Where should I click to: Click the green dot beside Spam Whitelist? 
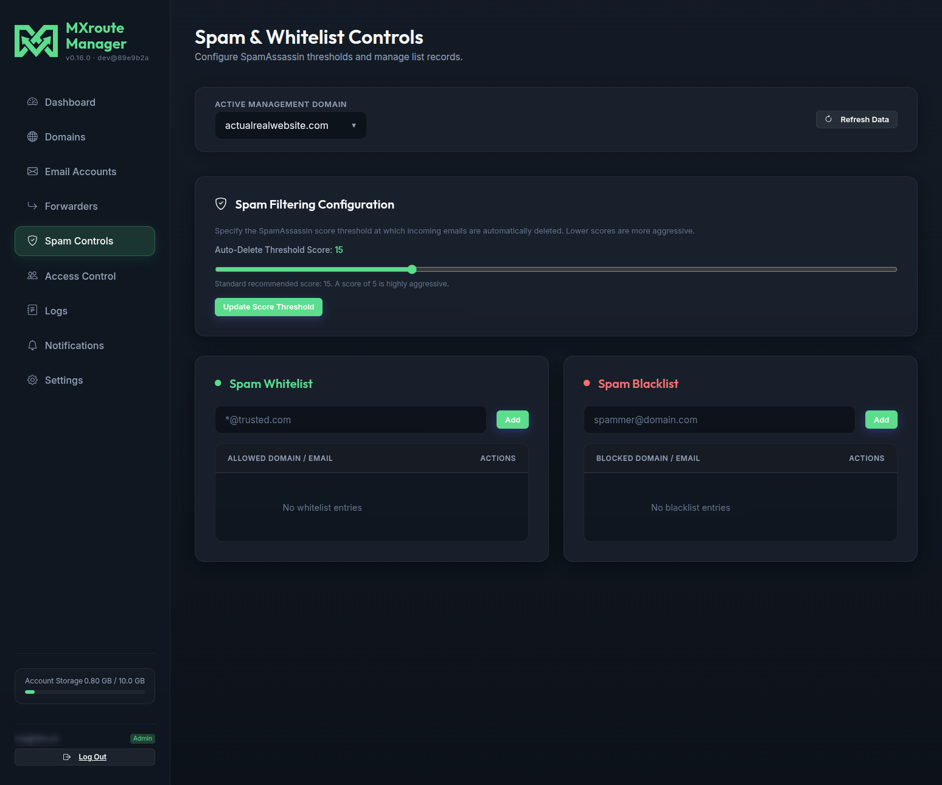click(218, 383)
